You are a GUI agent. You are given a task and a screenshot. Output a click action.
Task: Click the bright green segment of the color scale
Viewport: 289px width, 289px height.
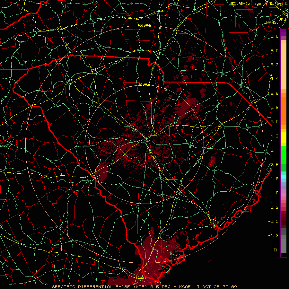[x=284, y=155]
